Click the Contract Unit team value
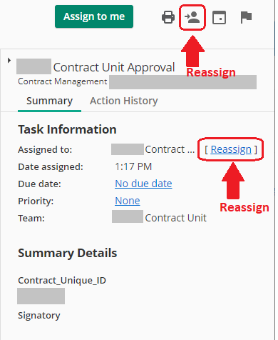Image resolution: width=278 pixels, height=340 pixels. coord(175,218)
